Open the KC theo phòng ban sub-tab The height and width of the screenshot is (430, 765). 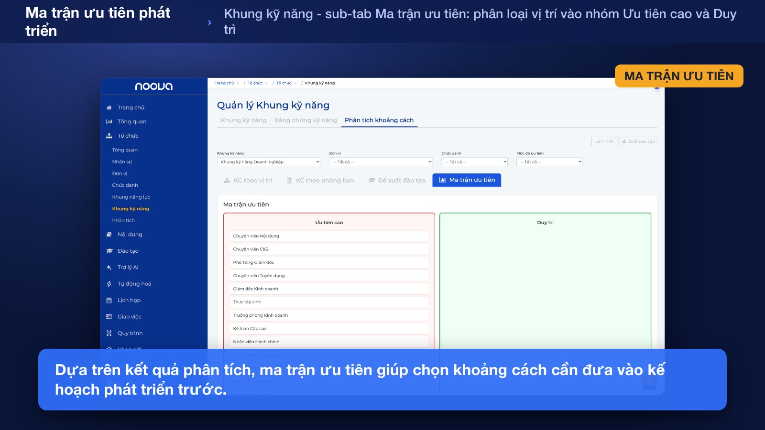pos(320,181)
